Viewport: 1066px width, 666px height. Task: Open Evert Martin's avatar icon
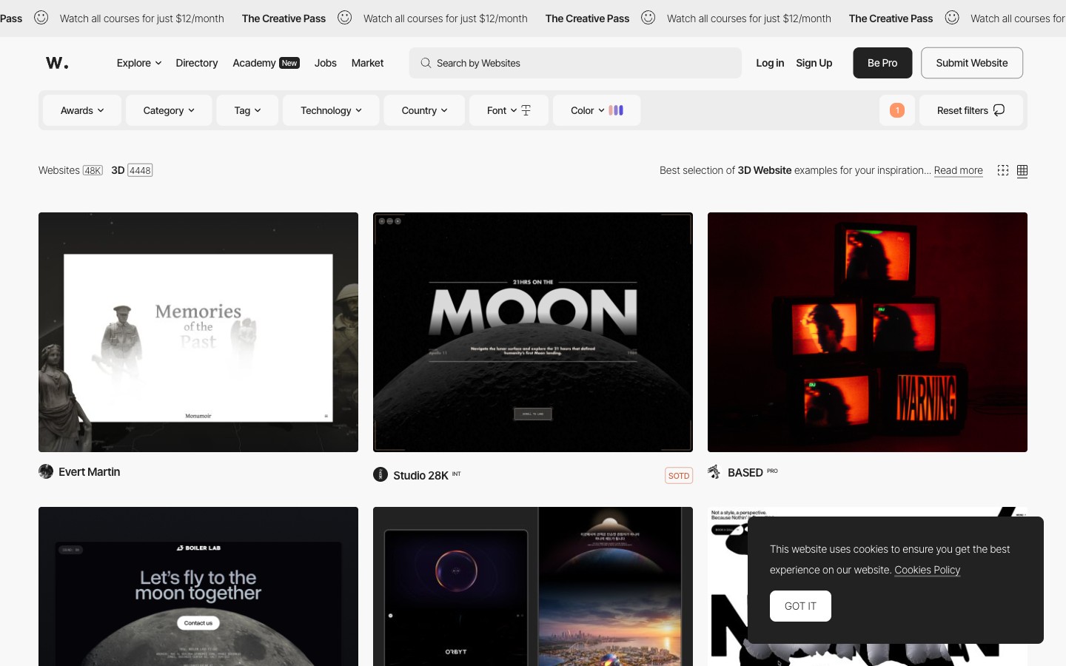[x=46, y=471]
